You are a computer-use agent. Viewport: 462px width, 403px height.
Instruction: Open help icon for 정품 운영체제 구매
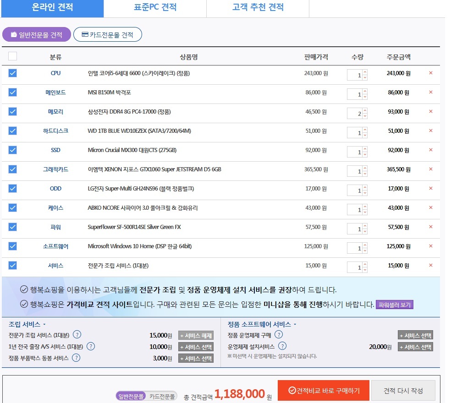[279, 335]
